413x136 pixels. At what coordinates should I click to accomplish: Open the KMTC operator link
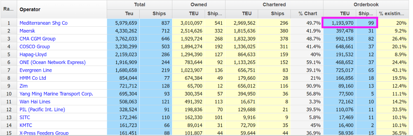click(26, 125)
